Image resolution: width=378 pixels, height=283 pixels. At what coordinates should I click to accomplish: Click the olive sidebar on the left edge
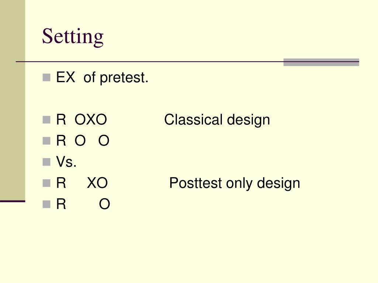pos(13,100)
